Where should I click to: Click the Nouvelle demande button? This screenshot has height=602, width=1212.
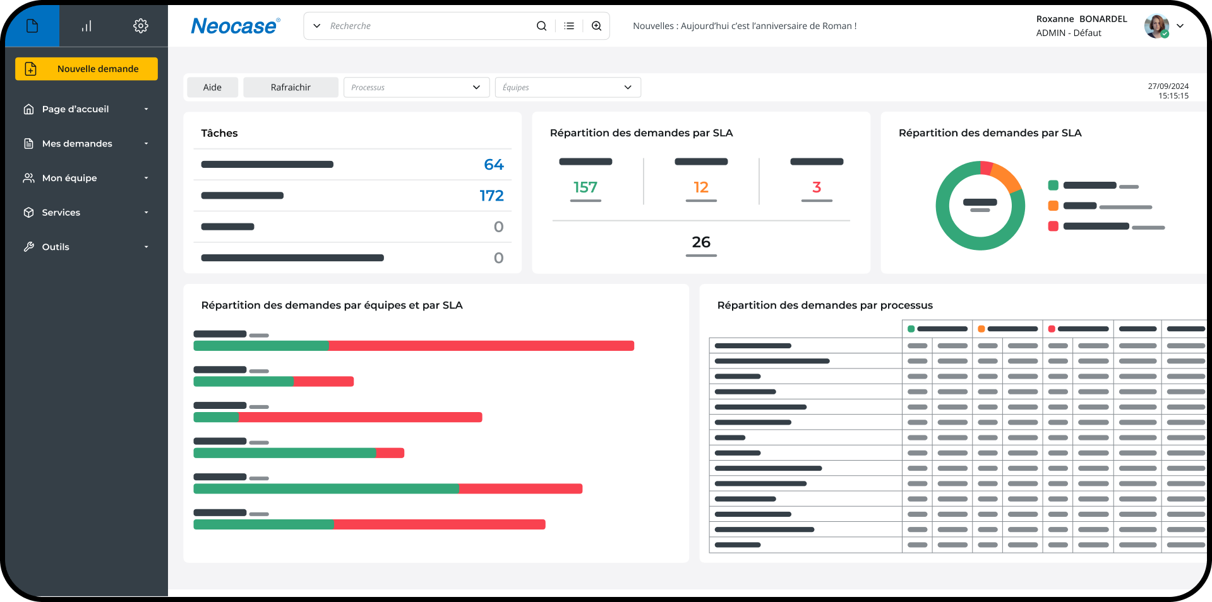click(x=87, y=69)
